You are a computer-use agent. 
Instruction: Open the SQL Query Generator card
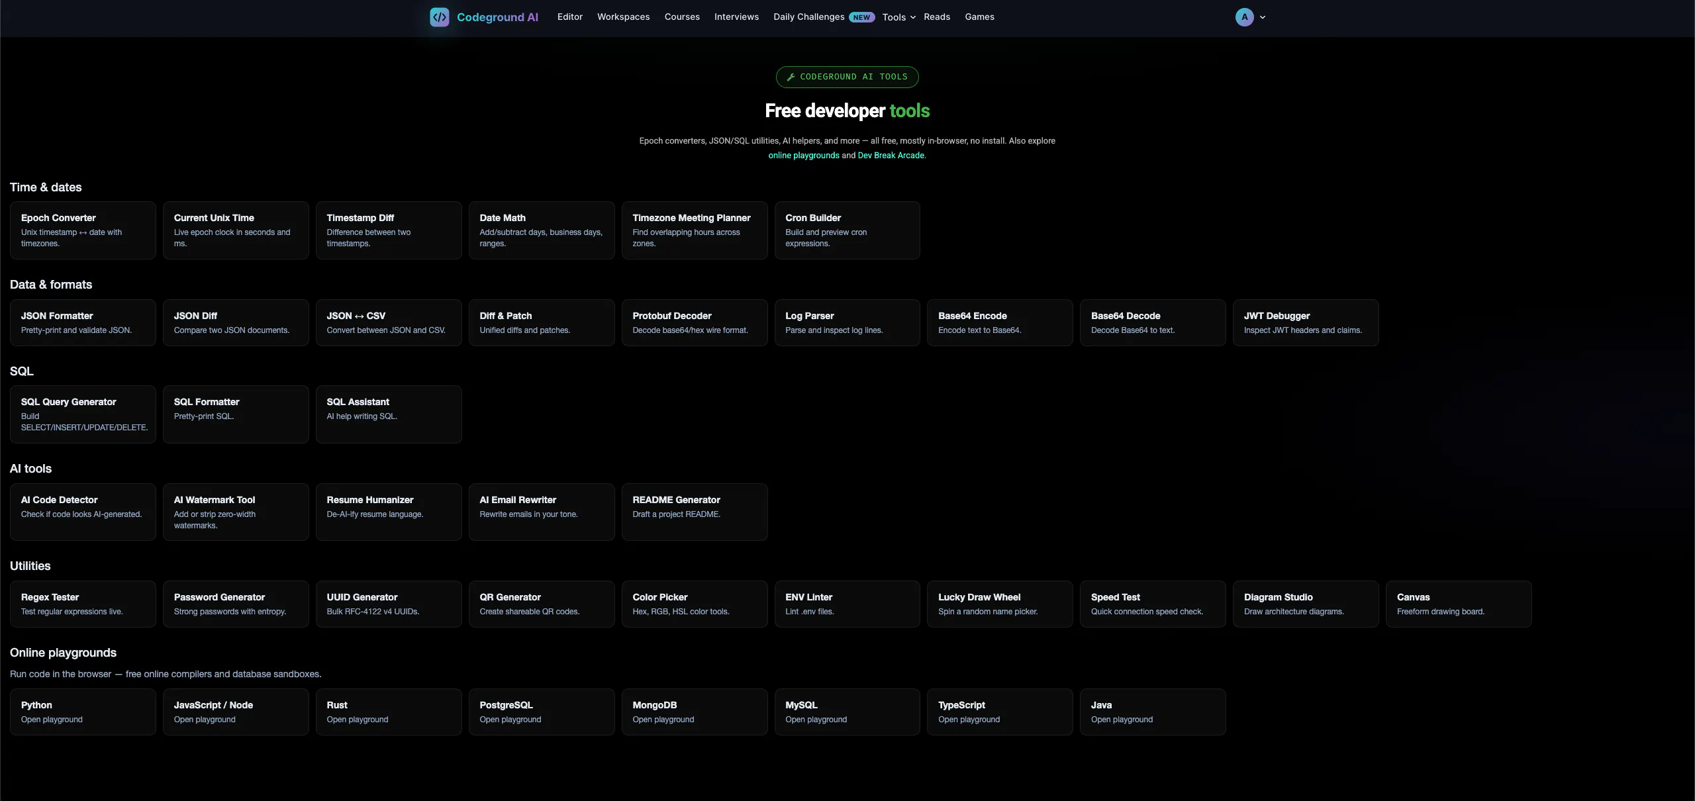[83, 414]
